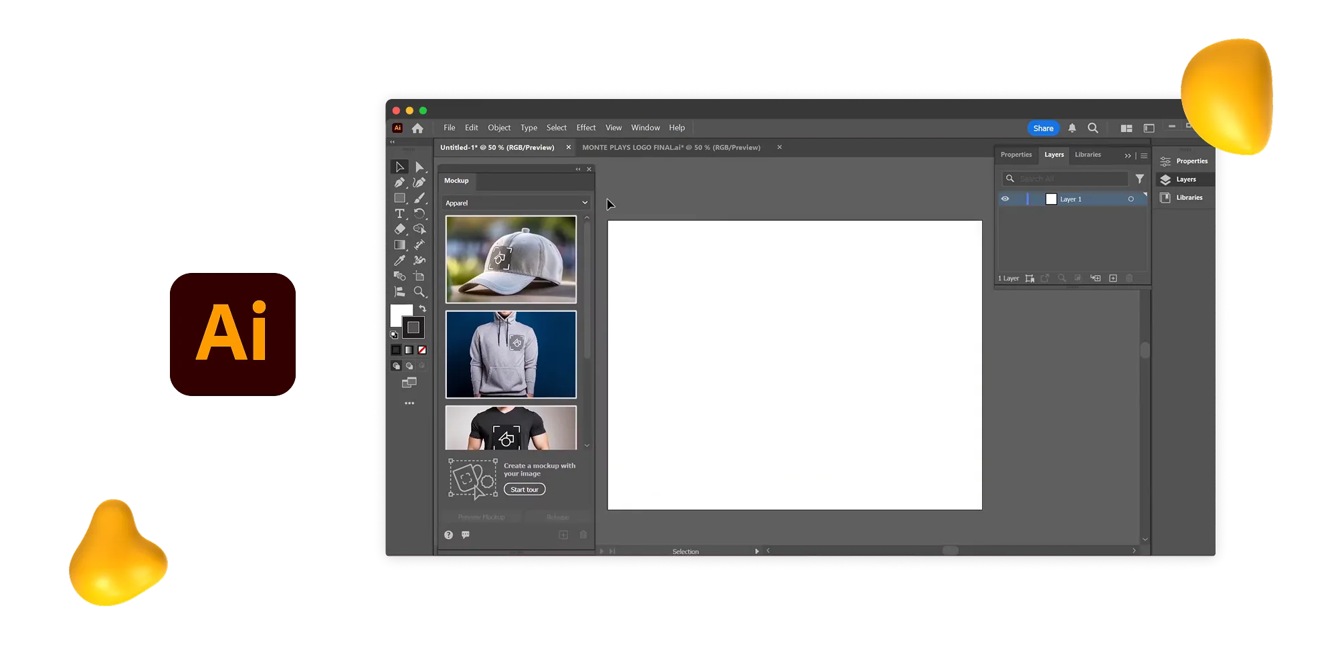Pick the Eyedropper tool

coord(399,260)
